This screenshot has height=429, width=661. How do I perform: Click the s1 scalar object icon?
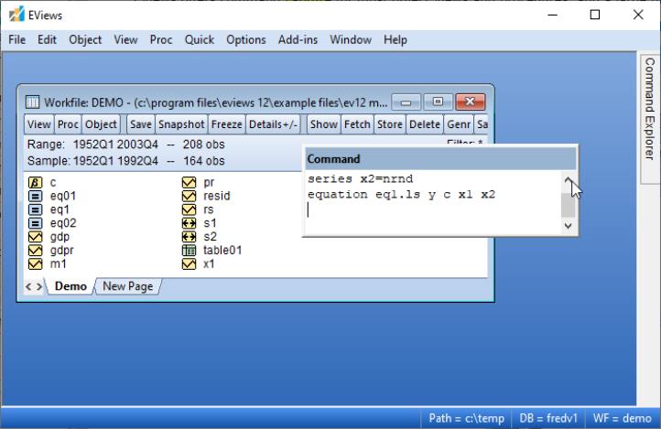[190, 222]
